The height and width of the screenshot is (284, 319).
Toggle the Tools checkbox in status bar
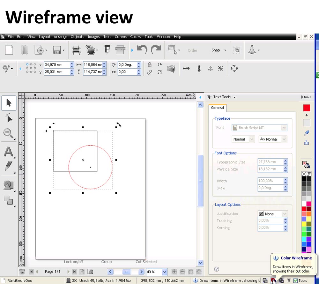[x=295, y=281]
